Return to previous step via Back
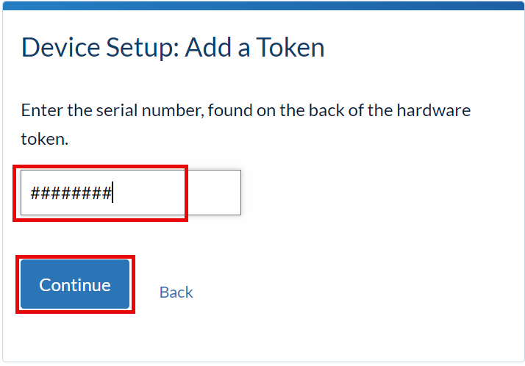 pos(176,293)
